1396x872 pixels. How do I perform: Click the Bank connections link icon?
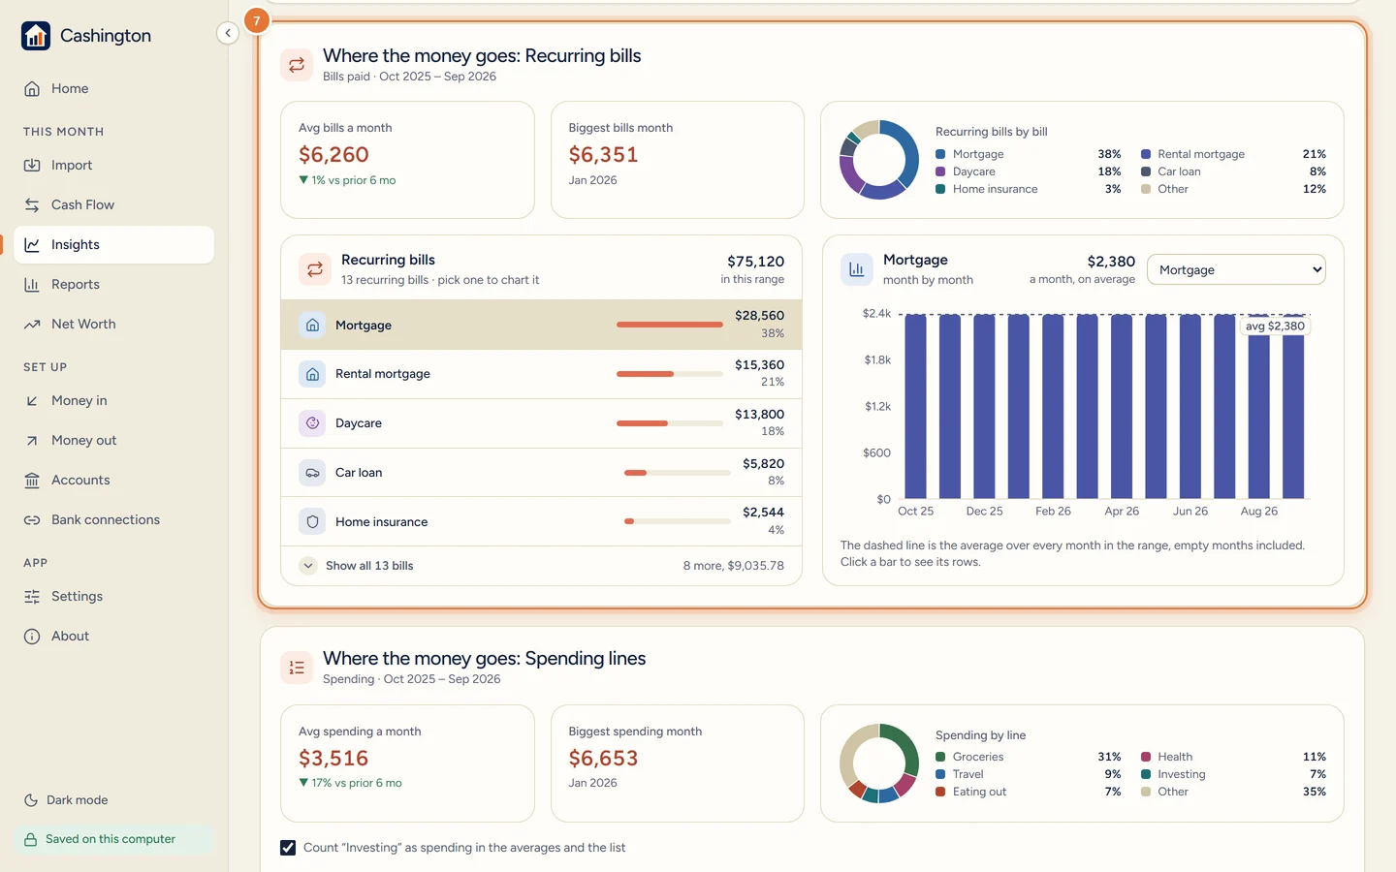[32, 520]
